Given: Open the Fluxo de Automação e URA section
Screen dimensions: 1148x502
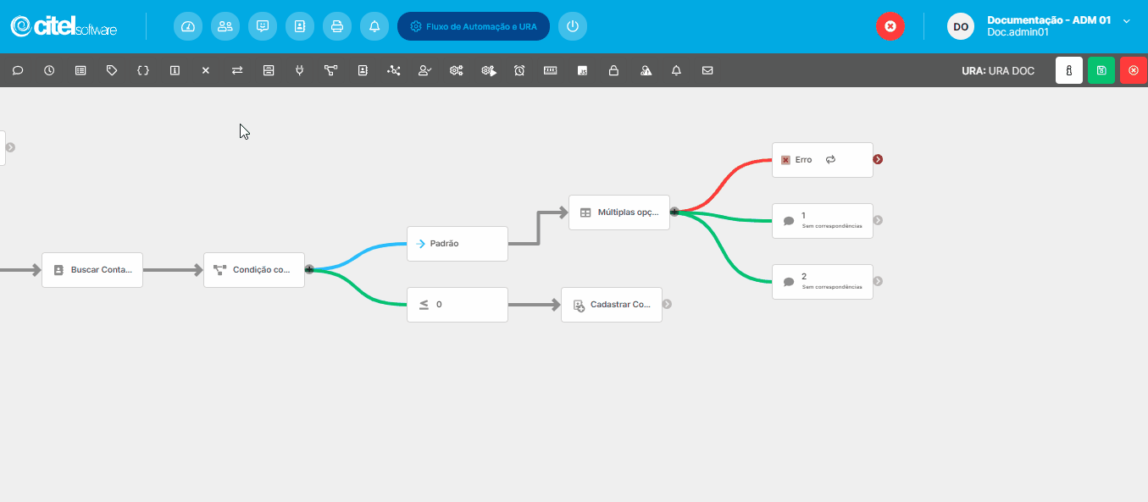Looking at the screenshot, I should [474, 26].
